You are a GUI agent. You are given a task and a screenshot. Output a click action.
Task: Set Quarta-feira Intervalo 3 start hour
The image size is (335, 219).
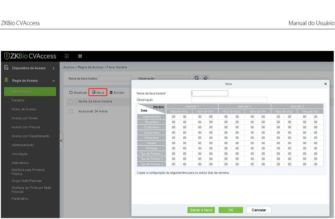[278, 127]
